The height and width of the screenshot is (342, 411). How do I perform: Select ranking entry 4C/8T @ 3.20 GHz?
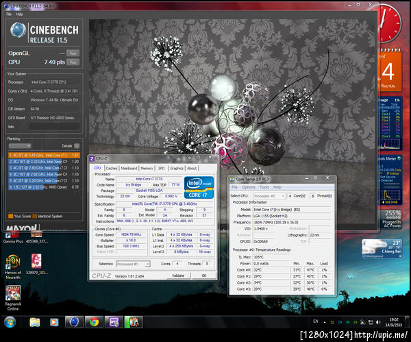point(44,181)
